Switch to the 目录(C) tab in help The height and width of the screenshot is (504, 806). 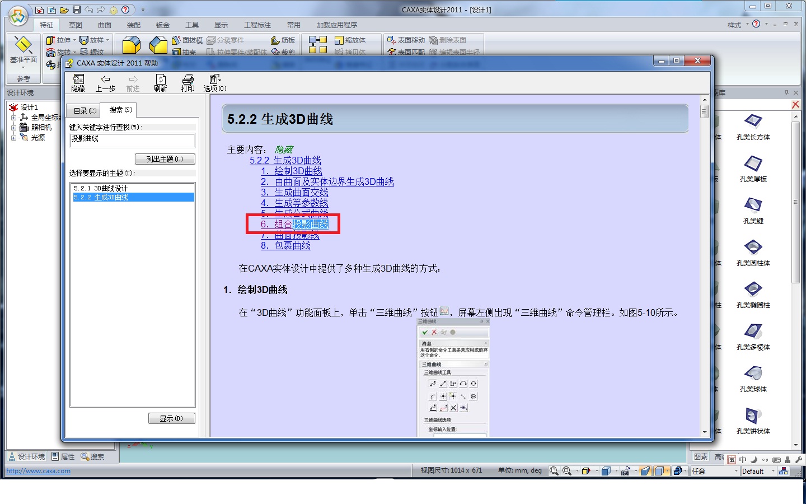(85, 111)
